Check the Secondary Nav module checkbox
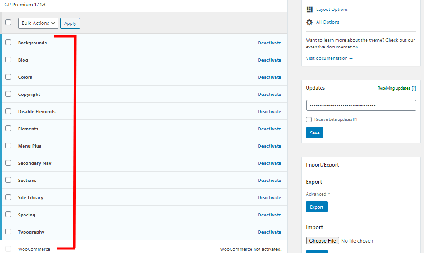 pos(9,163)
